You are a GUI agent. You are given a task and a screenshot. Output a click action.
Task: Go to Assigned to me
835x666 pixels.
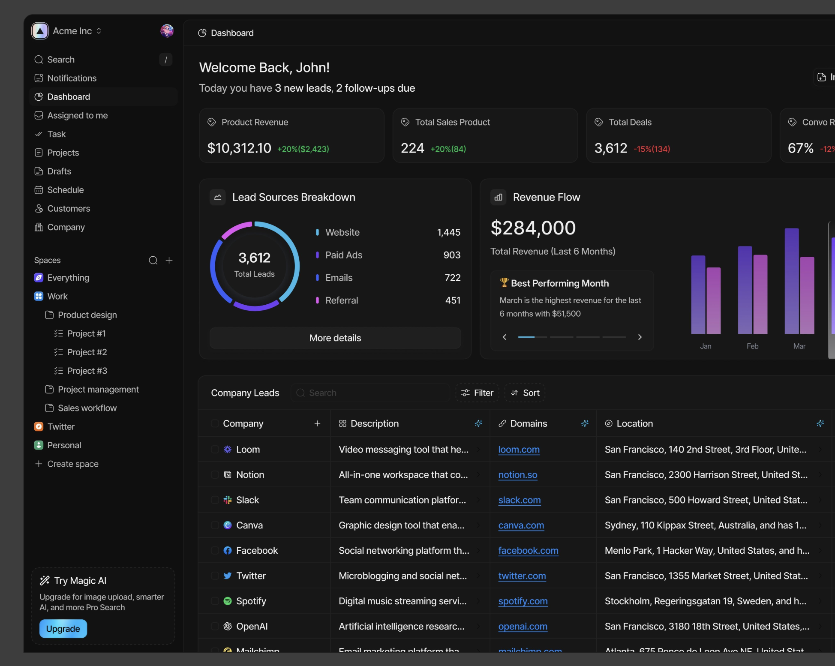pos(103,115)
